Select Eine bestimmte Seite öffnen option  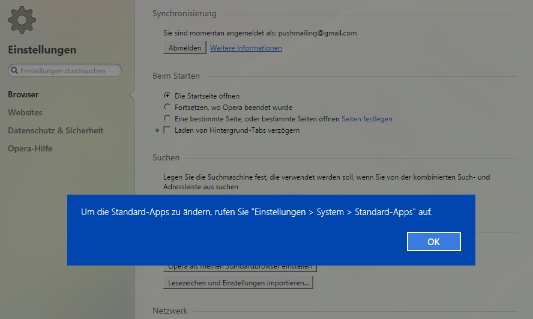tap(167, 119)
